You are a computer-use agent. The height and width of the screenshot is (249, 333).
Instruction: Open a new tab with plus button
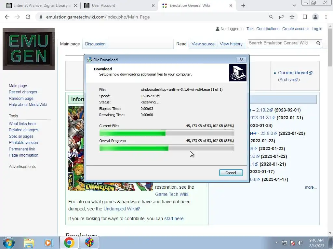click(243, 6)
